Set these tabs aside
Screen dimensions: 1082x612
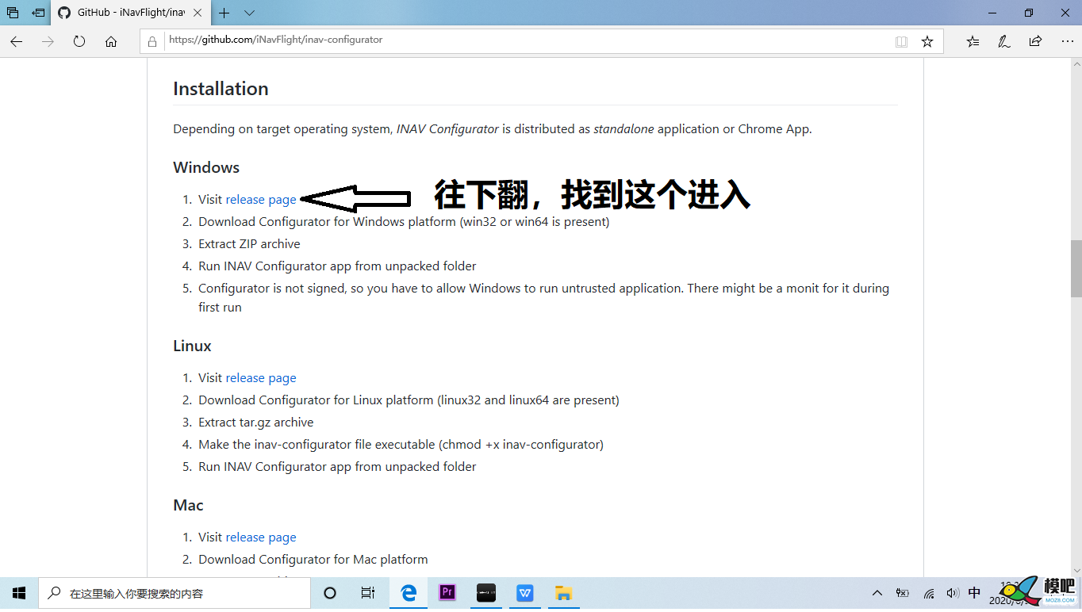pyautogui.click(x=38, y=13)
